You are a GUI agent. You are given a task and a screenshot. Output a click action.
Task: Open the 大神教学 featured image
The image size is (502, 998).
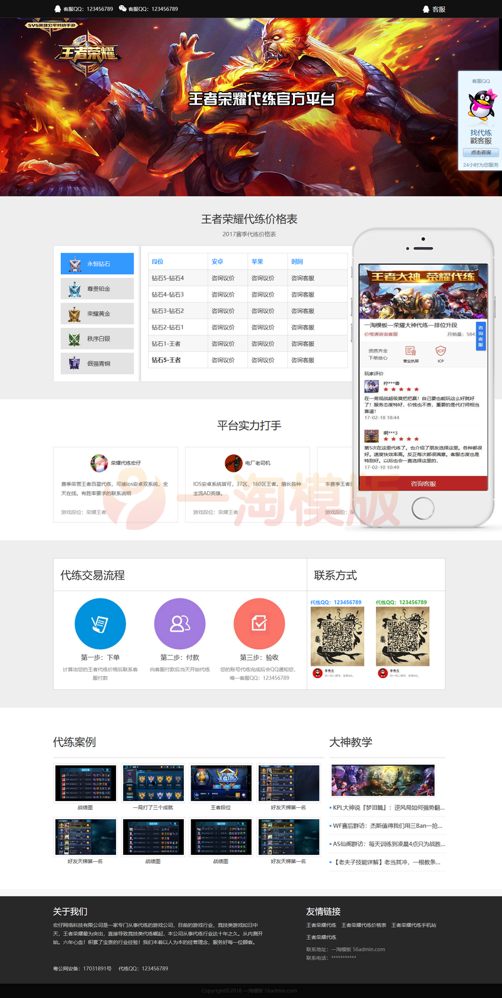pyautogui.click(x=383, y=780)
